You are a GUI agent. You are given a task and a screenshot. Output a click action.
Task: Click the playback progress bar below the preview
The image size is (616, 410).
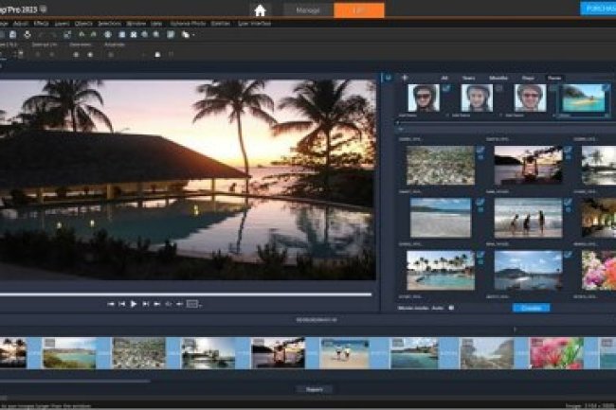[188, 294]
